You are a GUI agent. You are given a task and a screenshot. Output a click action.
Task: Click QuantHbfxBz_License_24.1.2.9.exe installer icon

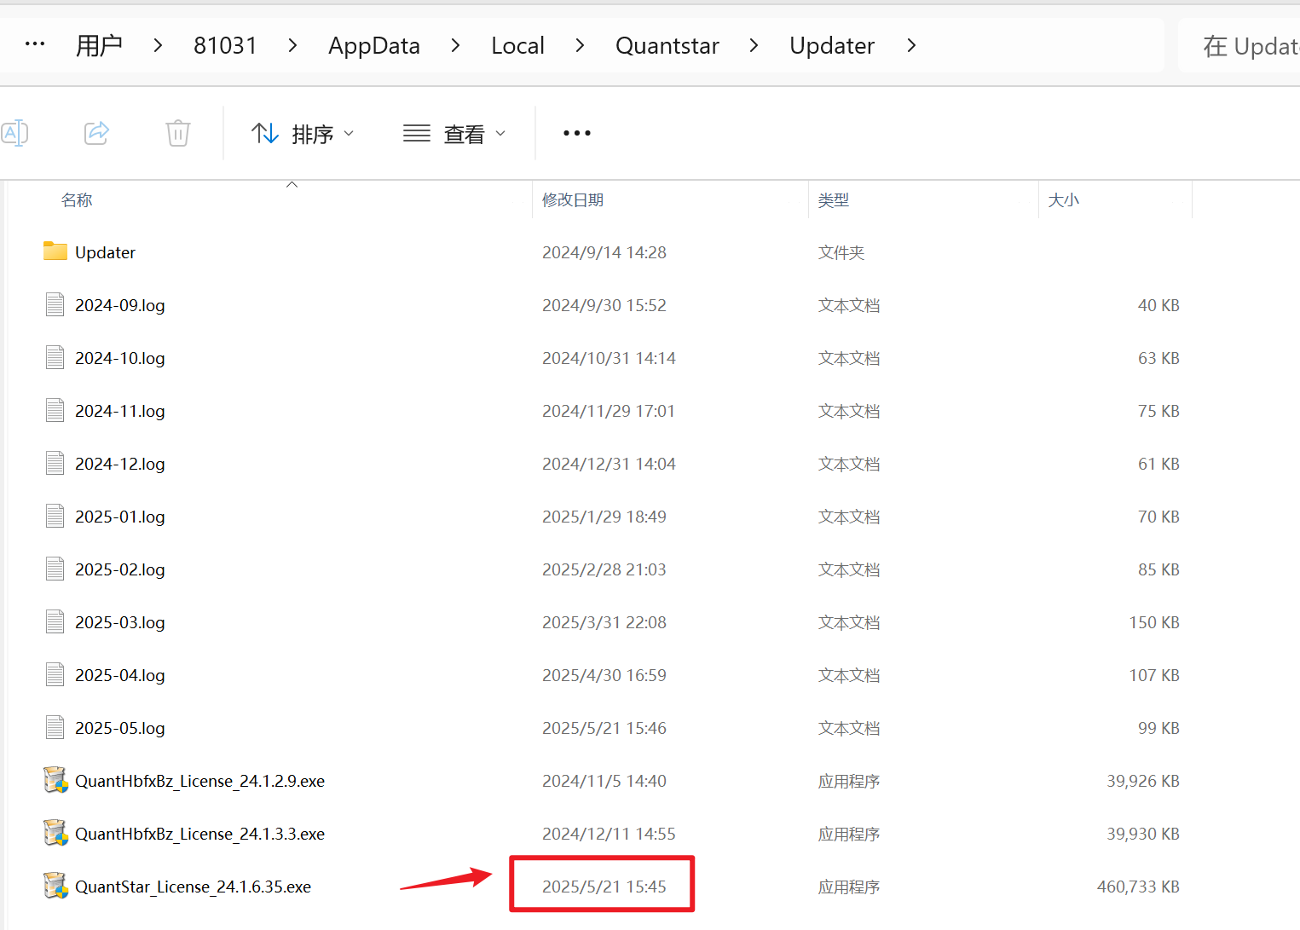pos(55,780)
